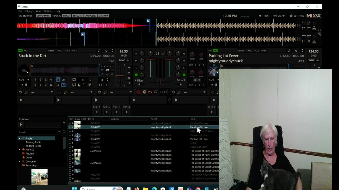
Task: Toggle the Effects section
Action: tap(77, 16)
